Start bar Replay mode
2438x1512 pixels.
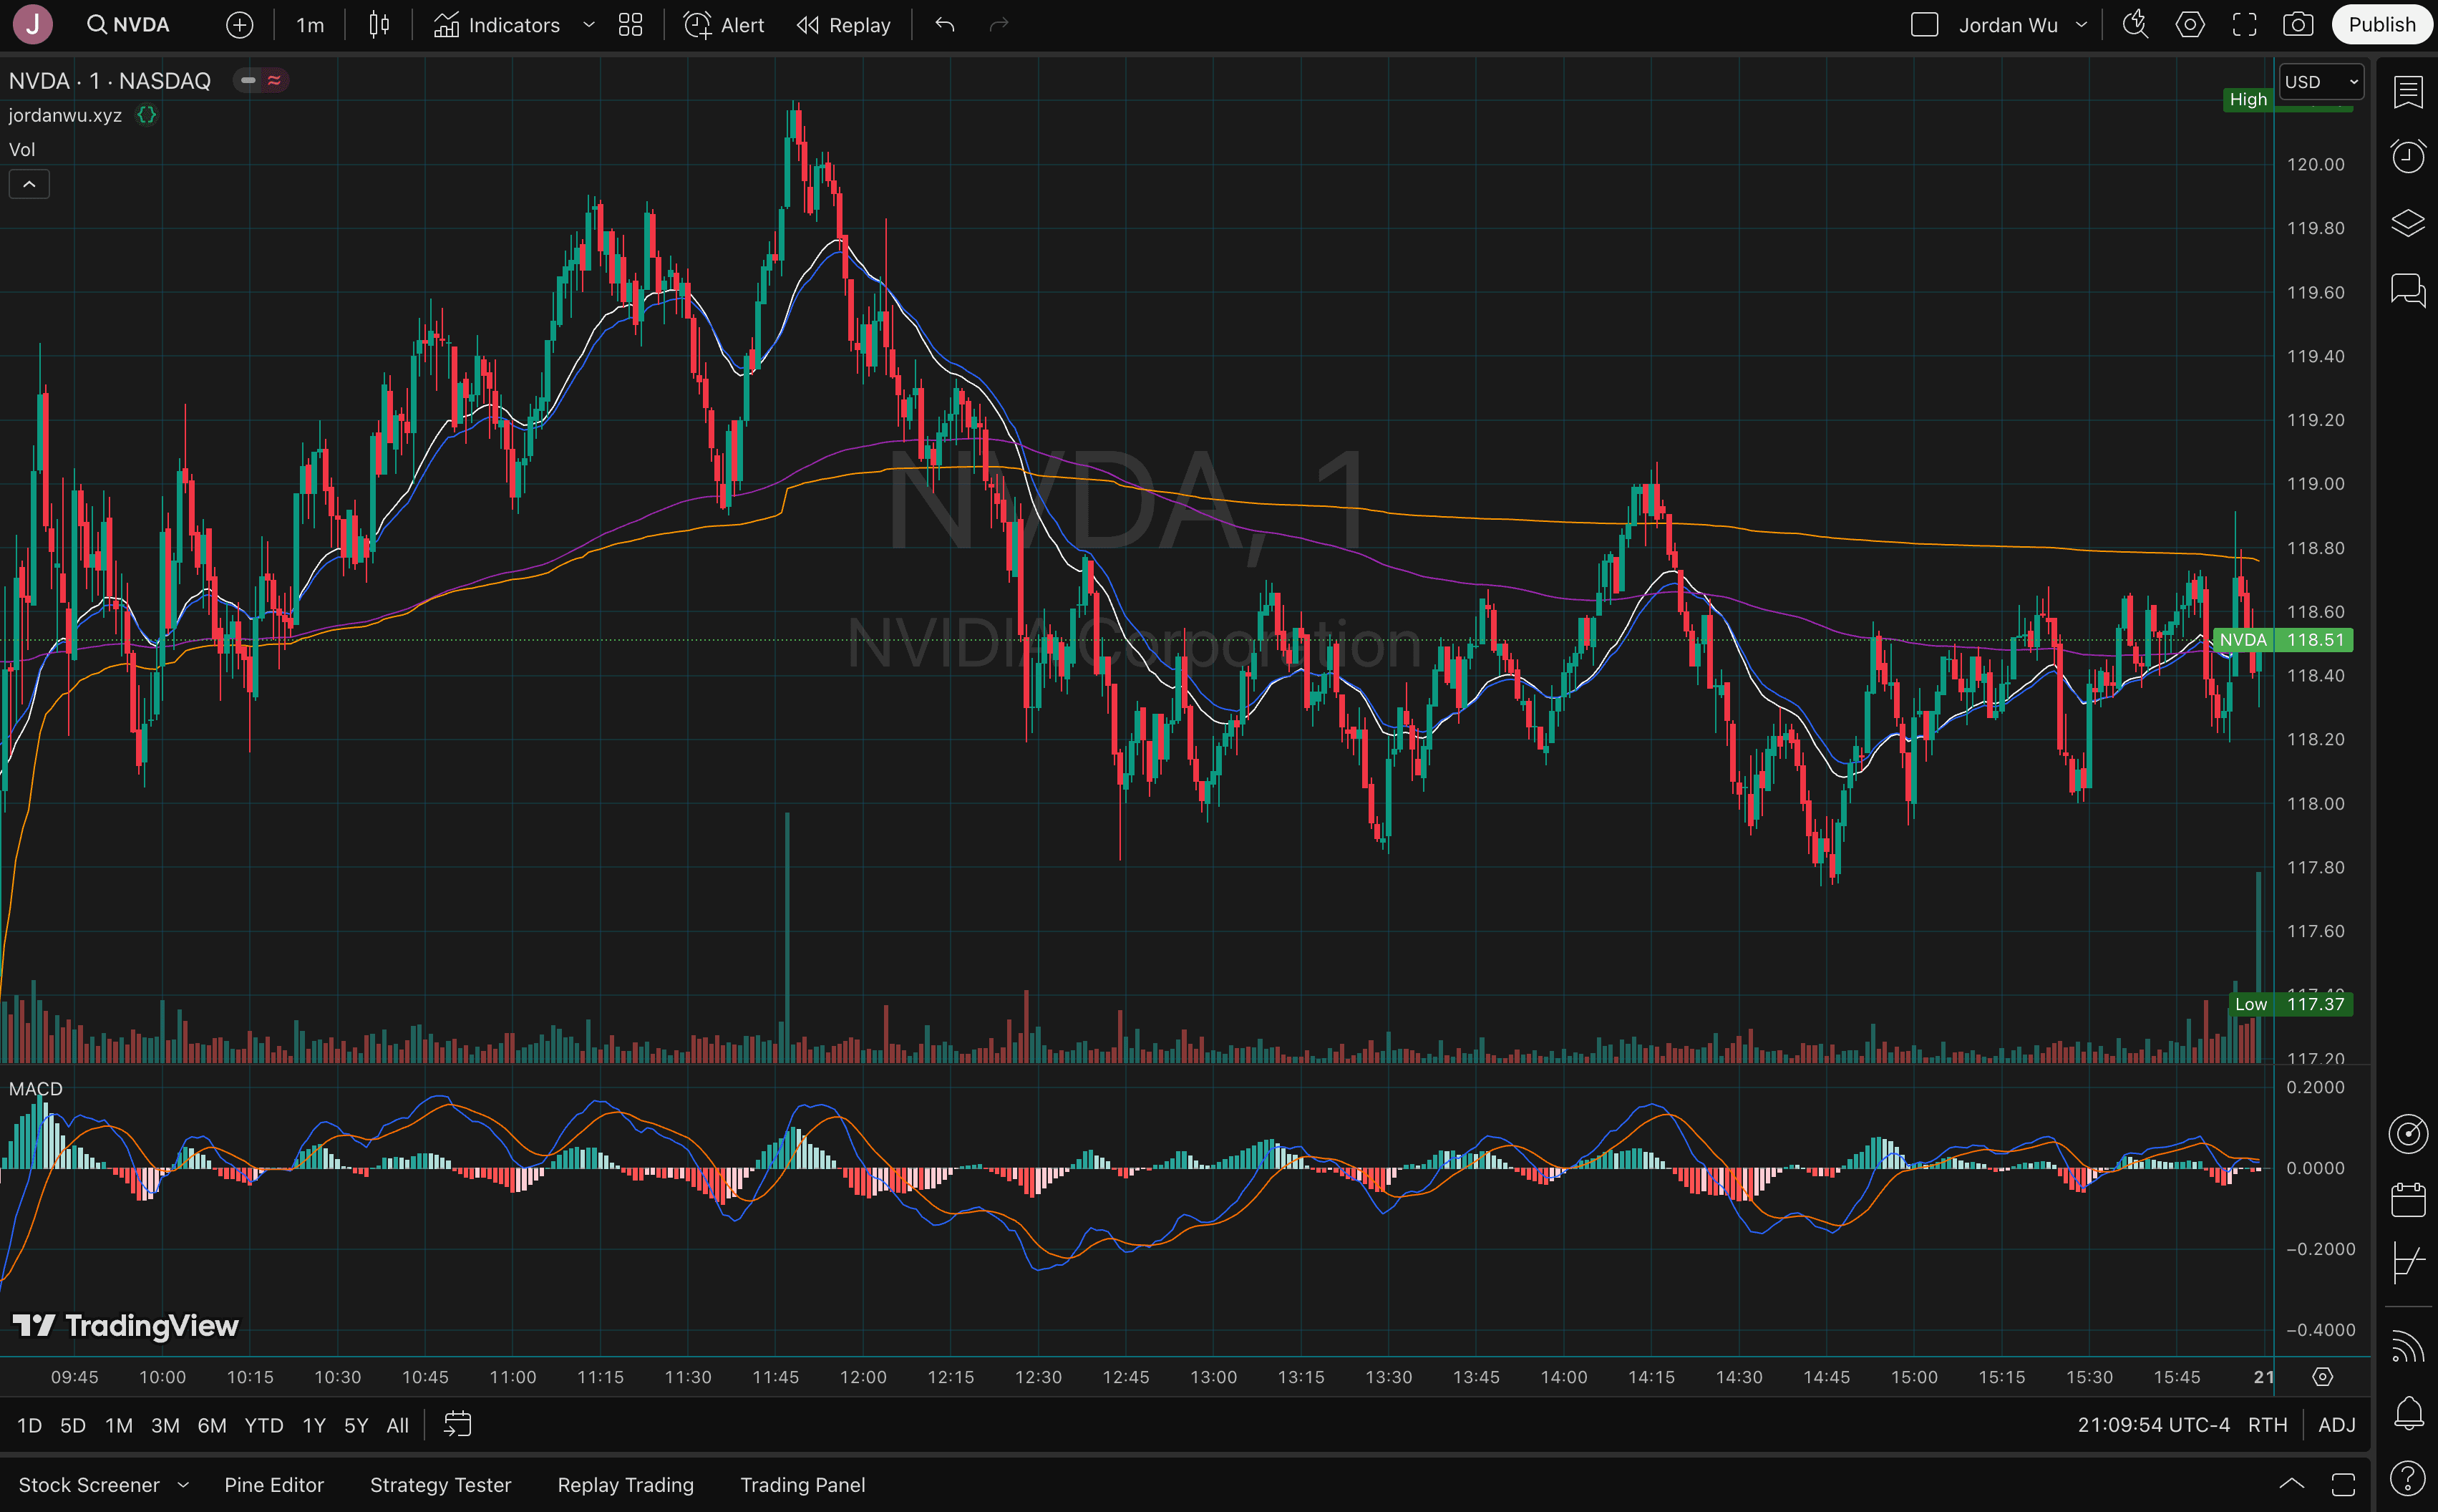pyautogui.click(x=842, y=25)
